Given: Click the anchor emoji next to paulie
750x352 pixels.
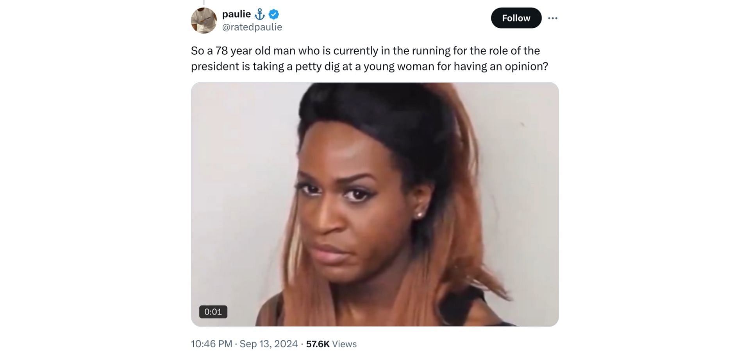Looking at the screenshot, I should coord(260,14).
